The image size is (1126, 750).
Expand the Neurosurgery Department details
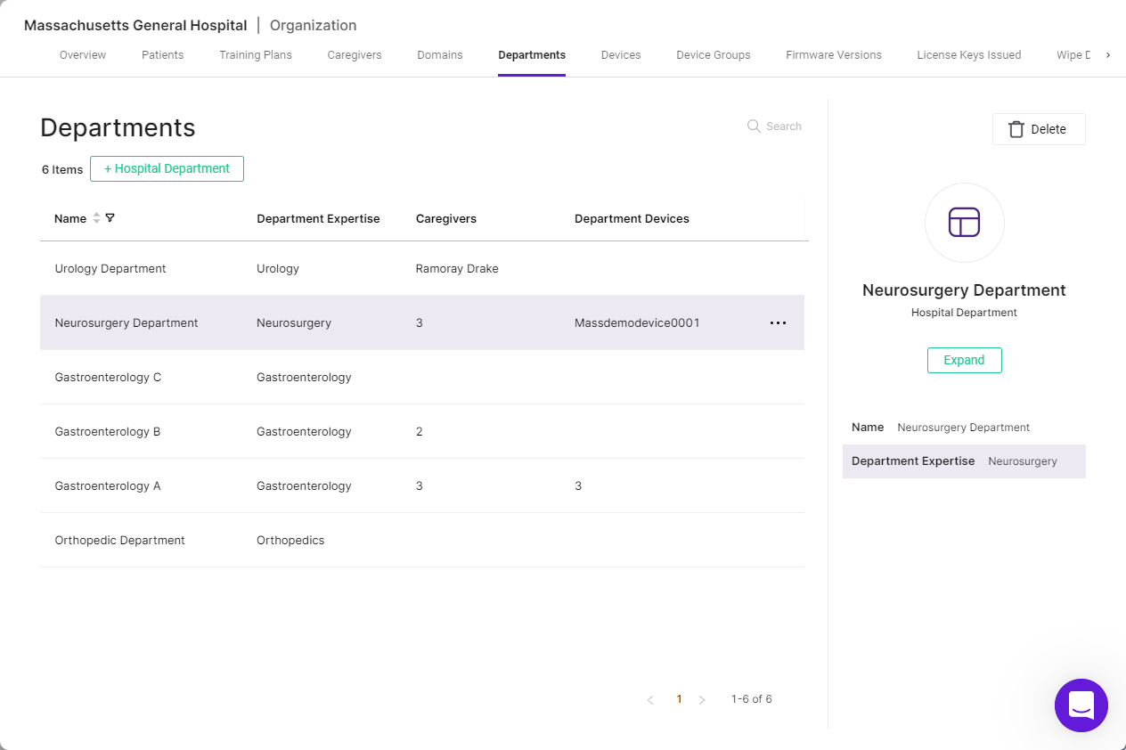coord(964,360)
